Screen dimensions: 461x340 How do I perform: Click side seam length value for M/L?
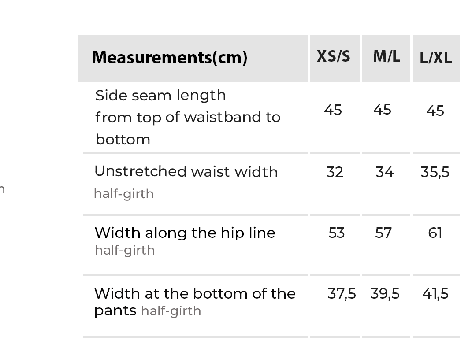[382, 110]
